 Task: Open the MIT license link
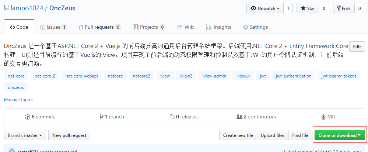click(328, 117)
